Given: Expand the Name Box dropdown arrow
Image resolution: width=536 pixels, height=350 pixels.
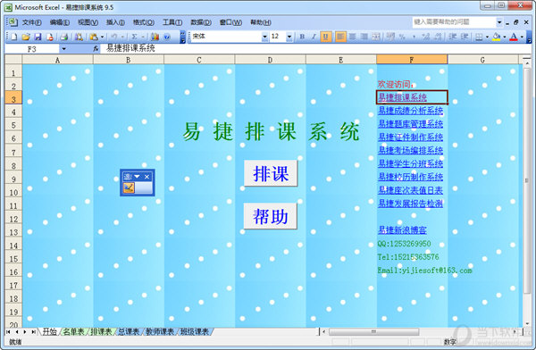Looking at the screenshot, I should point(63,49).
